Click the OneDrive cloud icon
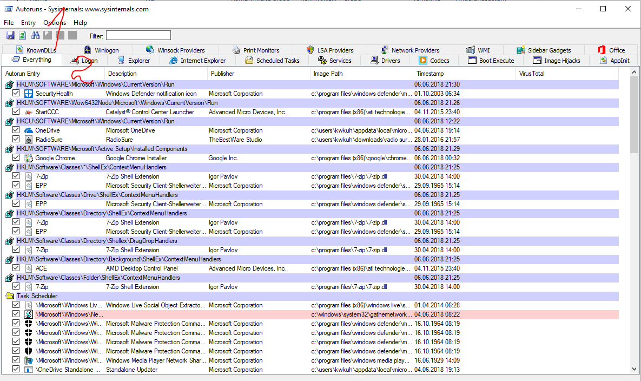This screenshot has height=381, width=641. pos(29,130)
